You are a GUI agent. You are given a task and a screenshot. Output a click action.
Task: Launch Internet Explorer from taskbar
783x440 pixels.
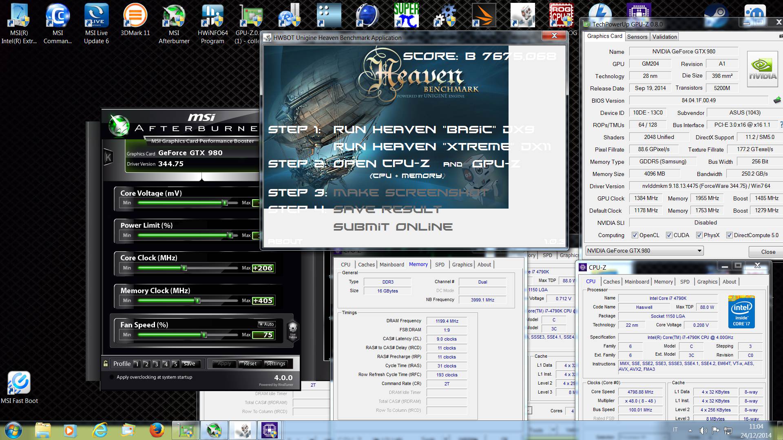click(x=100, y=430)
